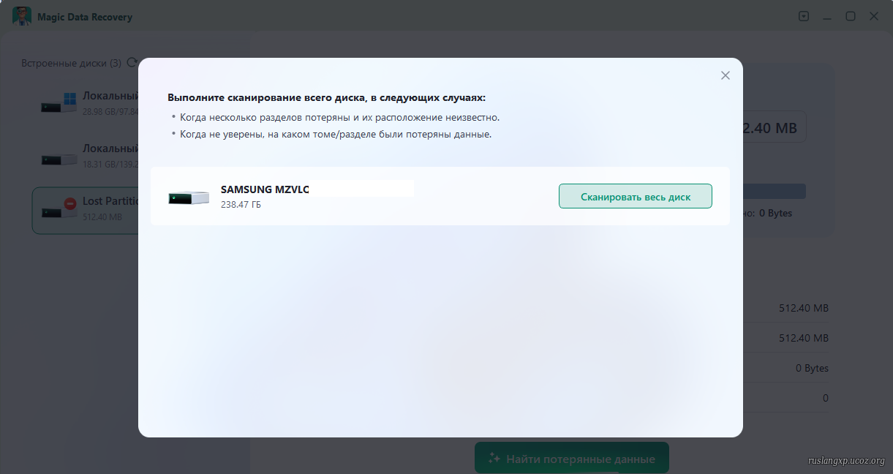Select the Windows system local disk icon
This screenshot has width=893, height=474.
pos(59,104)
